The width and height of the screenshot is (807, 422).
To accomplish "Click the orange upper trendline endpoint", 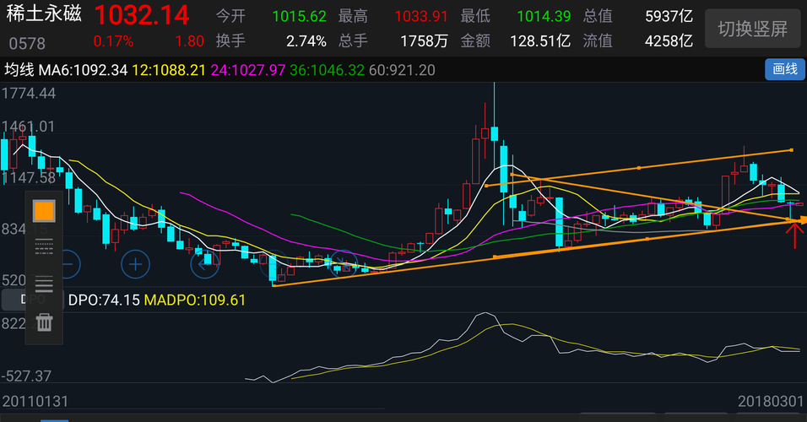I will [x=792, y=150].
